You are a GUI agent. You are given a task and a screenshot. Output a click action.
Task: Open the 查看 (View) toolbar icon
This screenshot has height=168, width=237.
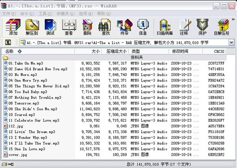pyautogui.click(x=69, y=27)
